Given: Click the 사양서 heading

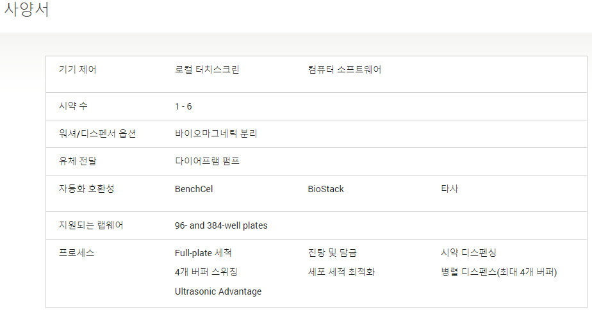Looking at the screenshot, I should tap(26, 9).
